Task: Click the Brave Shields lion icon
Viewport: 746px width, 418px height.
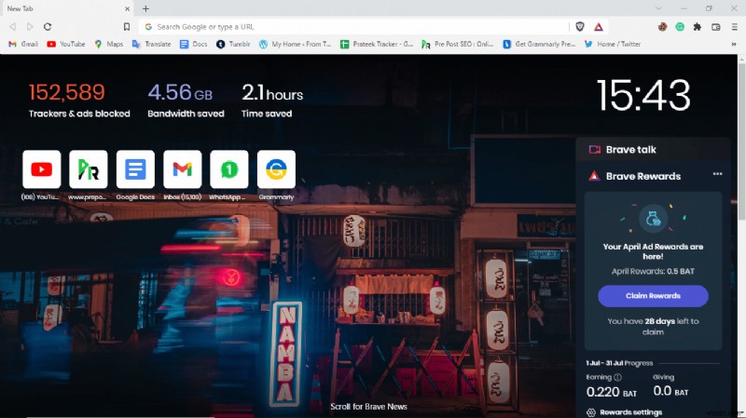Action: point(579,27)
